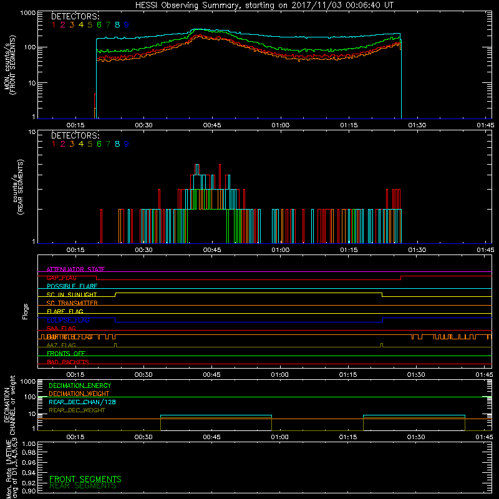
Task: Click the 100 y-axis label on decimation plot
Action: pyautogui.click(x=30, y=397)
